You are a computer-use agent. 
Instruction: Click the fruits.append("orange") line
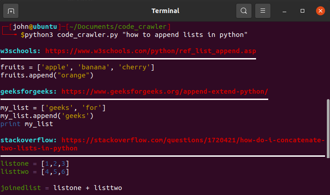click(x=47, y=75)
